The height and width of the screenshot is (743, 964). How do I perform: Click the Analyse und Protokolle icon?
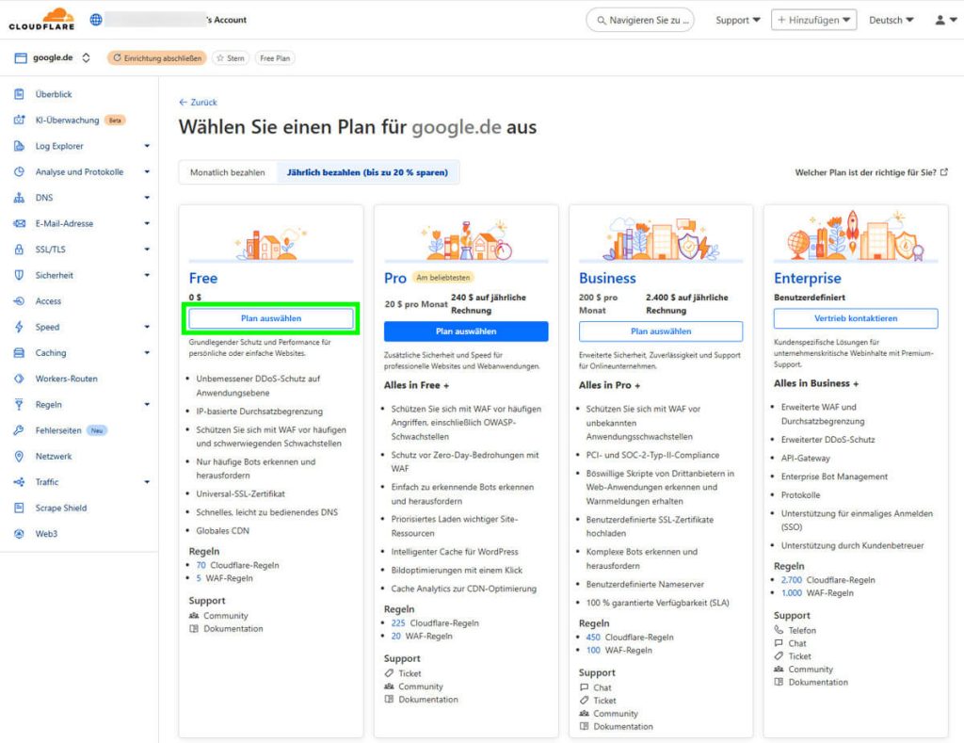tap(19, 171)
